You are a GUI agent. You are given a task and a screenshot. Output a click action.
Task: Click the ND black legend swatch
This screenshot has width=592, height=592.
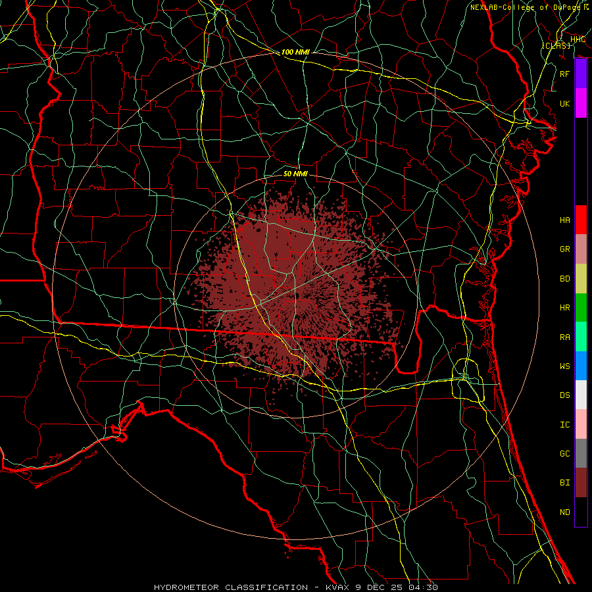pyautogui.click(x=581, y=512)
